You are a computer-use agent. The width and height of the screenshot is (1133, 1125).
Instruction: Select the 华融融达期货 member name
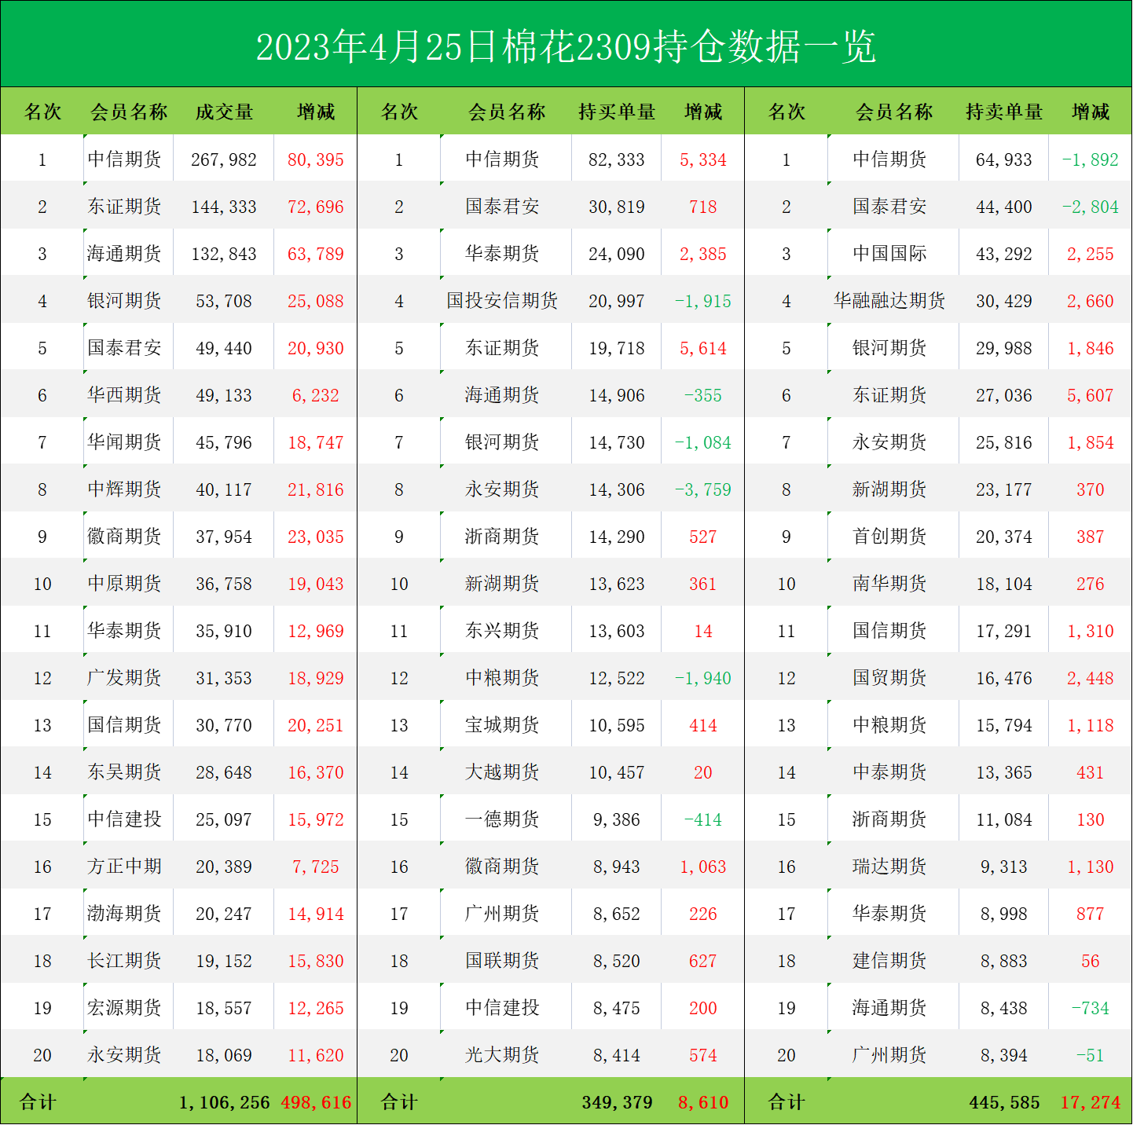889,300
